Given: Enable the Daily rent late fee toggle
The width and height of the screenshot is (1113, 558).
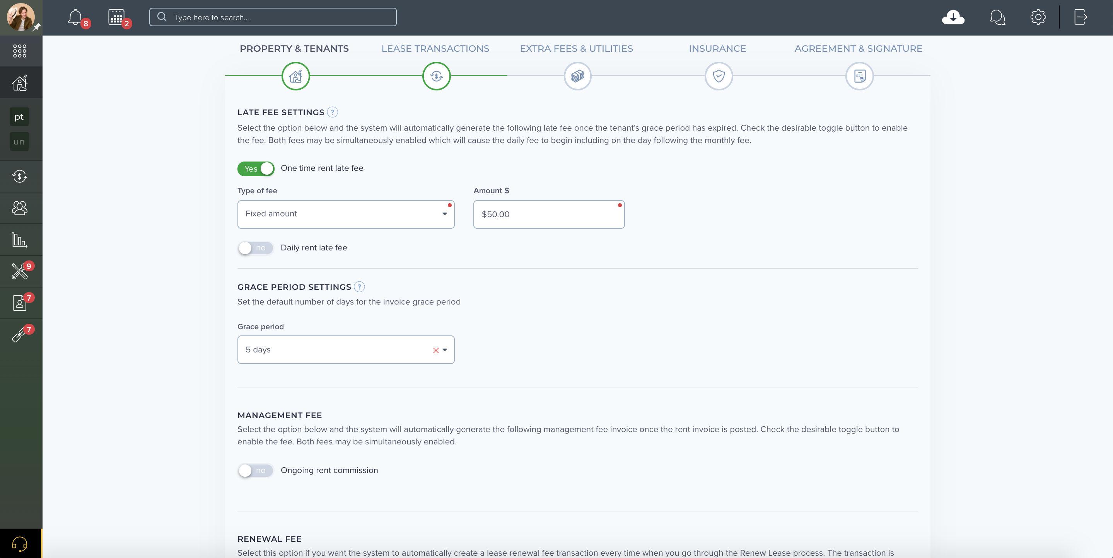Looking at the screenshot, I should click(256, 248).
